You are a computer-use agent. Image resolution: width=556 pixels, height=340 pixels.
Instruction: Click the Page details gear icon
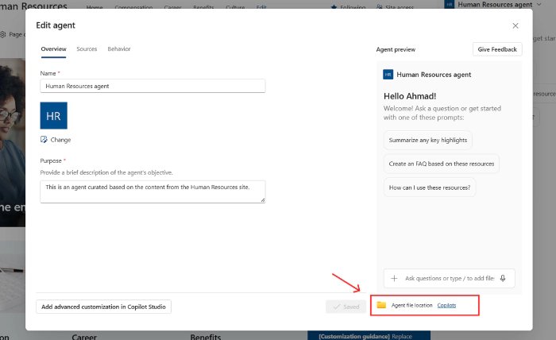(3, 34)
